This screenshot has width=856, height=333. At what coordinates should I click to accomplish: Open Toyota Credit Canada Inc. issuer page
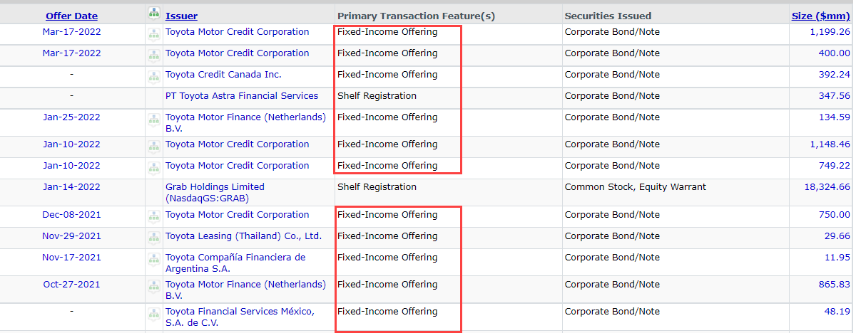point(223,74)
